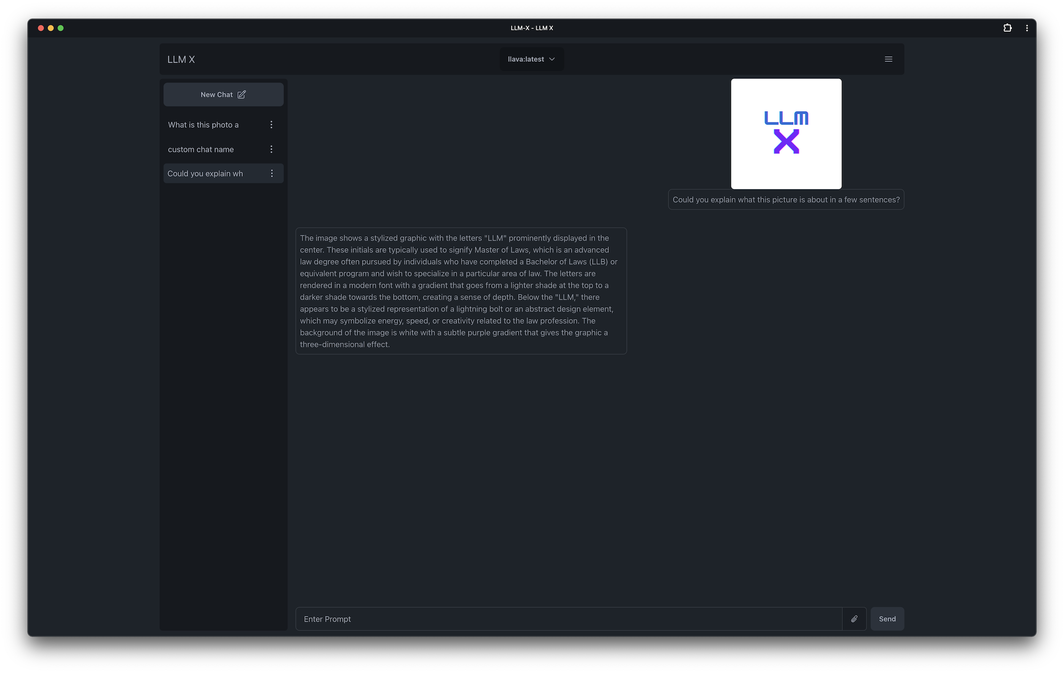Click the LLM X app title
The image size is (1064, 673).
(181, 60)
